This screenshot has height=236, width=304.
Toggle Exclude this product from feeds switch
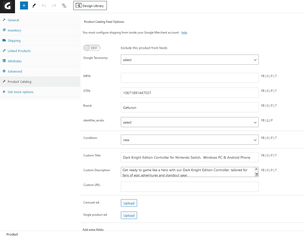tap(92, 48)
